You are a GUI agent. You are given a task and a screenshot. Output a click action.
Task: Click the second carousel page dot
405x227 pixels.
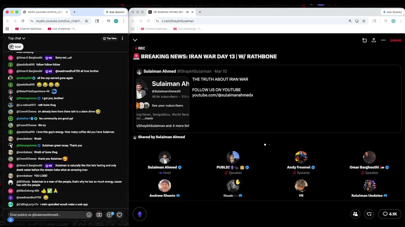269,145
